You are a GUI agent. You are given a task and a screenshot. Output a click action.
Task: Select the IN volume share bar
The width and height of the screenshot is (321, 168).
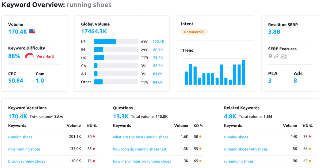pos(116,49)
